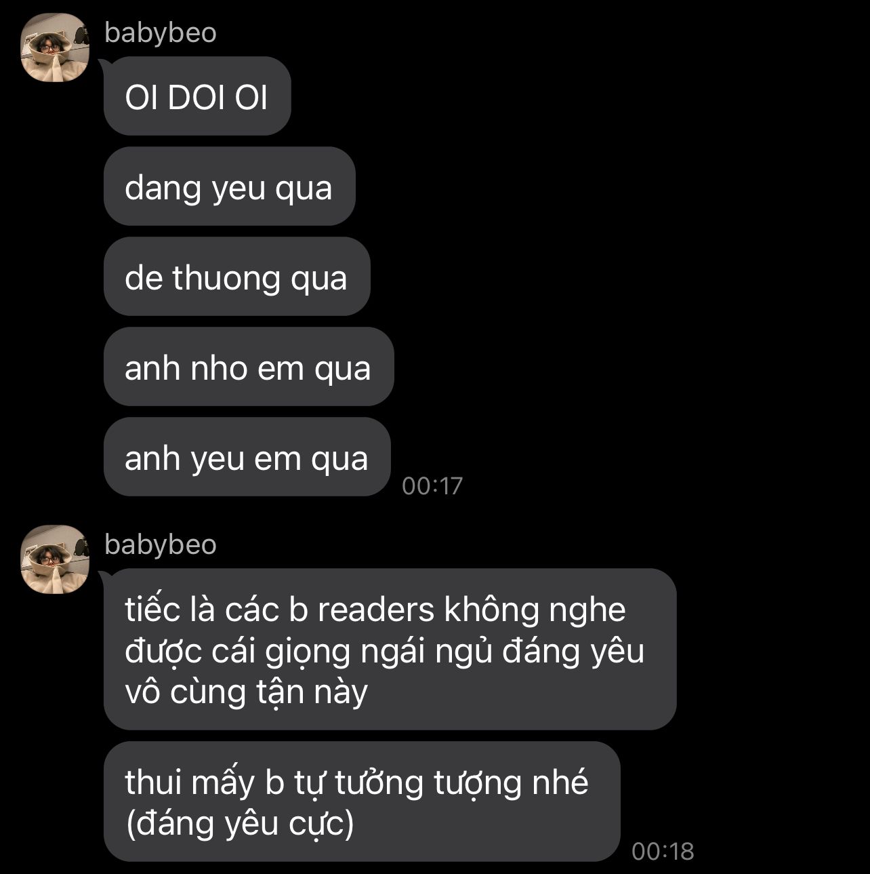Click the word "DOI" in first bubble
Screen dimensions: 870x874
point(196,98)
